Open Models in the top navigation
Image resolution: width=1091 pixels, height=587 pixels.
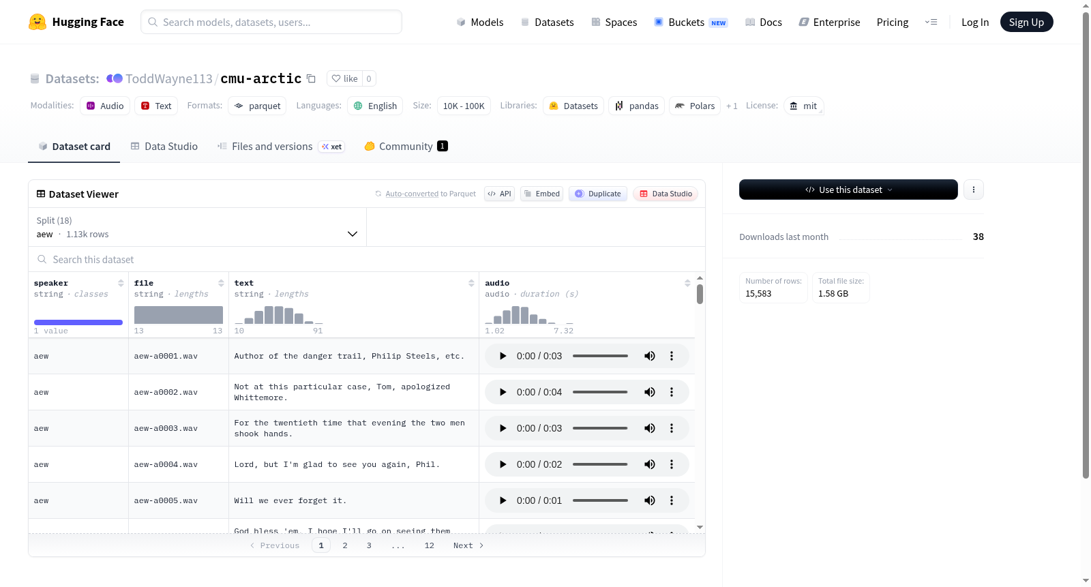[480, 22]
